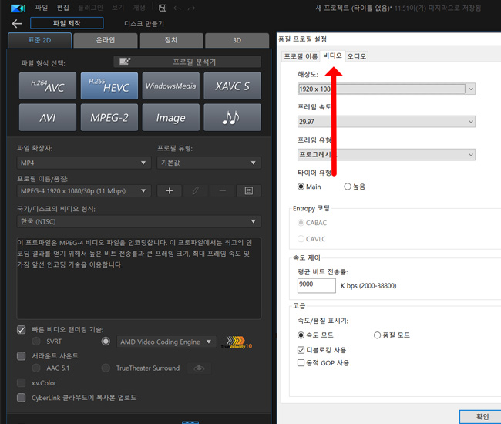The image size is (501, 424).
Task: Toggle 빠른 비디오 렌더링 기술 checkbox
Action: (x=21, y=330)
